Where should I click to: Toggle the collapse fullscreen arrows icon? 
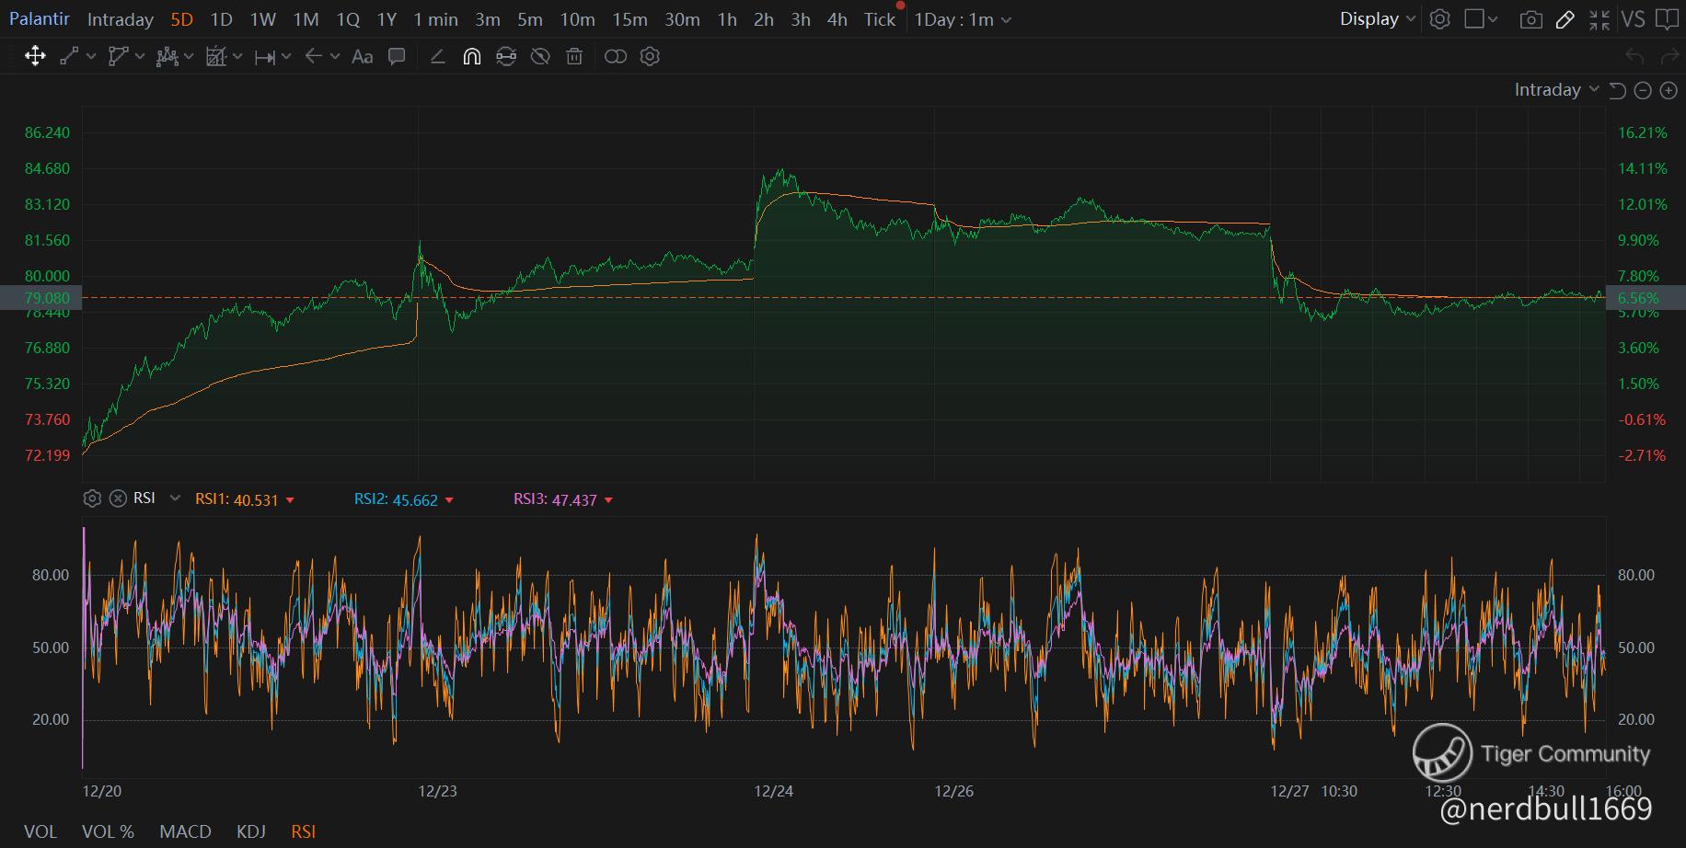(x=1599, y=19)
